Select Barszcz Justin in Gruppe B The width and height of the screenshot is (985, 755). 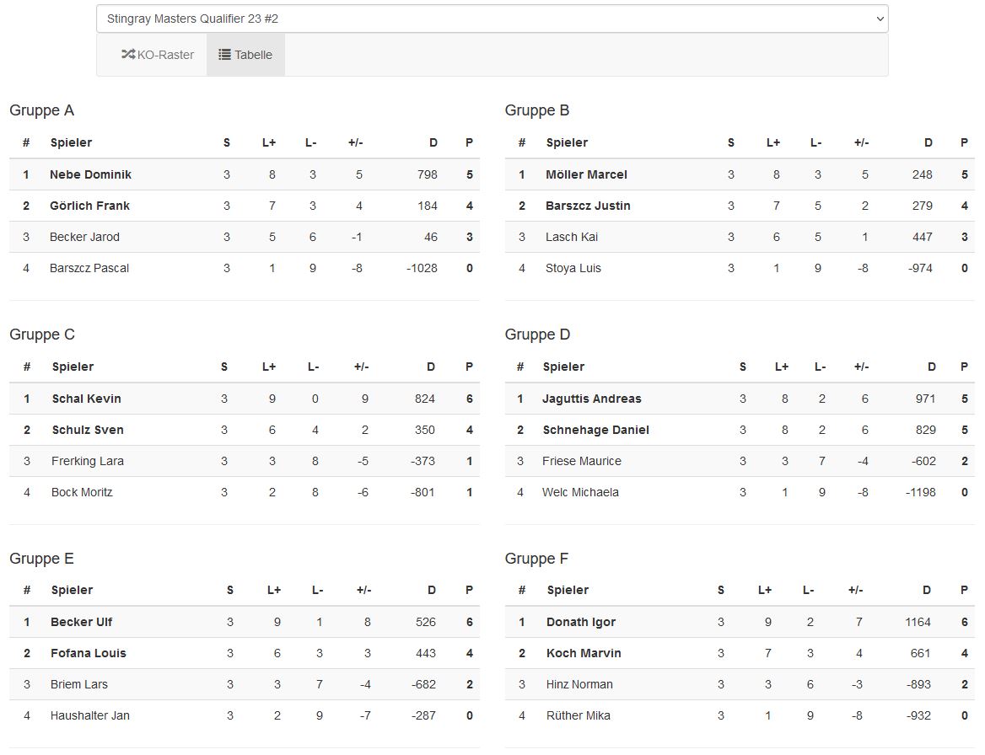588,206
